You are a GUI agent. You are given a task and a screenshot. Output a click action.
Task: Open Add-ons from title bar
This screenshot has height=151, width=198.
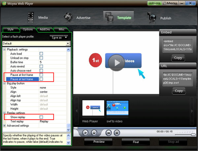(x=154, y=3)
